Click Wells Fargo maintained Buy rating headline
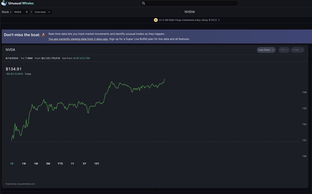This screenshot has width=312, height=194. 188,20
